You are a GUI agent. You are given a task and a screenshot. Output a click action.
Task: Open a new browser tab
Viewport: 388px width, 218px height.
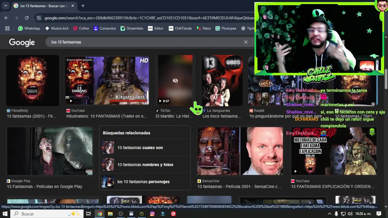click(x=83, y=6)
